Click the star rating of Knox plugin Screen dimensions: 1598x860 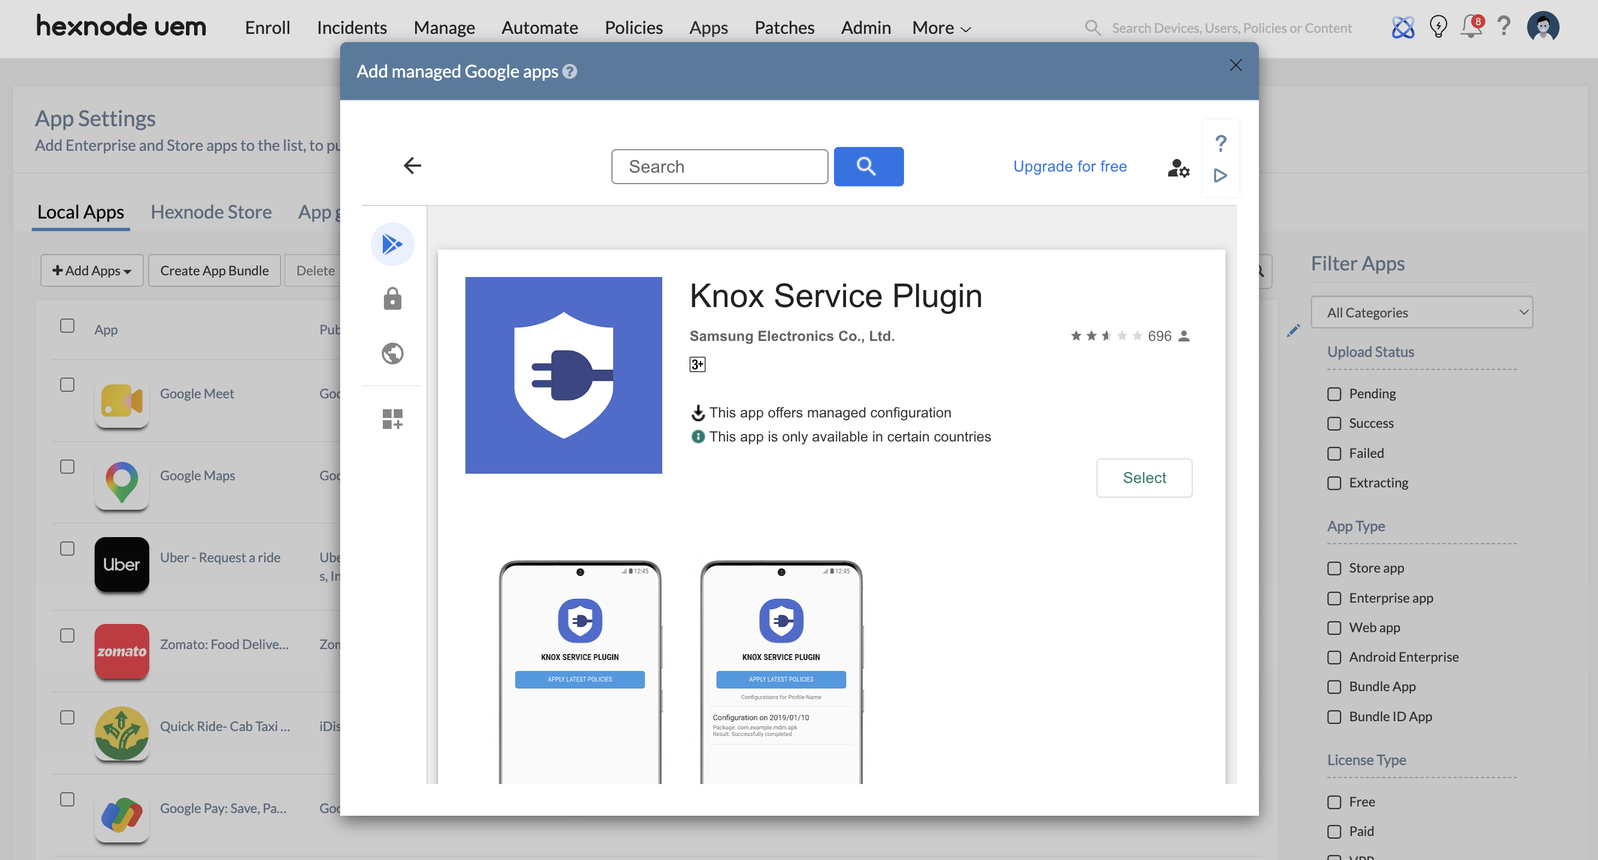pos(1106,336)
